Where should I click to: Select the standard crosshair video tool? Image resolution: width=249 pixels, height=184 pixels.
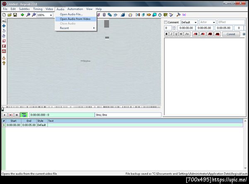pos(4,21)
